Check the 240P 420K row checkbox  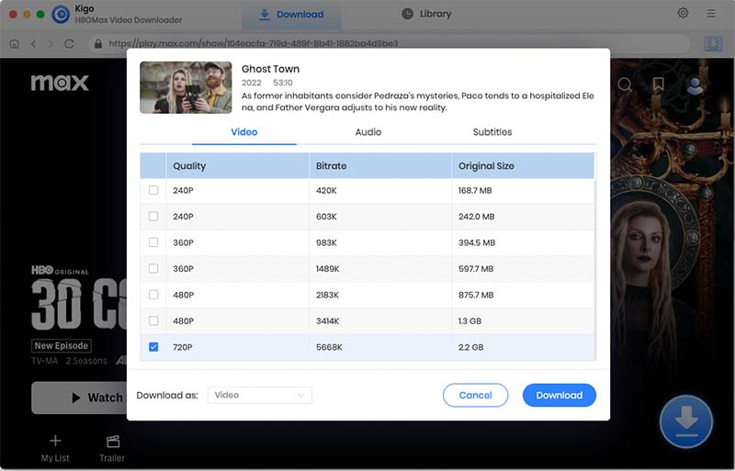[x=153, y=190]
